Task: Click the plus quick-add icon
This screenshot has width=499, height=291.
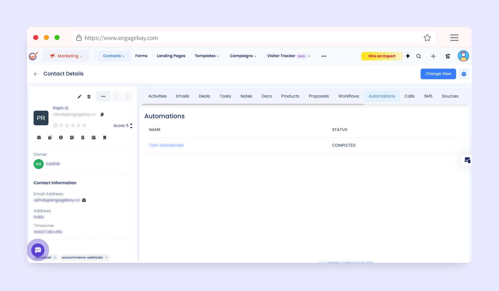Action: pyautogui.click(x=433, y=56)
